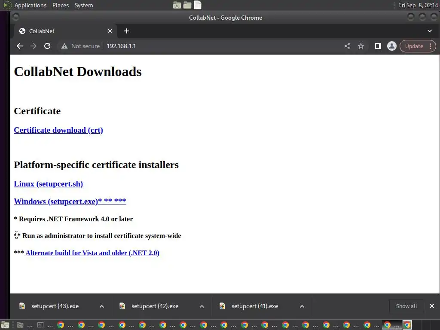440x330 pixels.
Task: Click the window menu button left of title
Action: coord(16,17)
